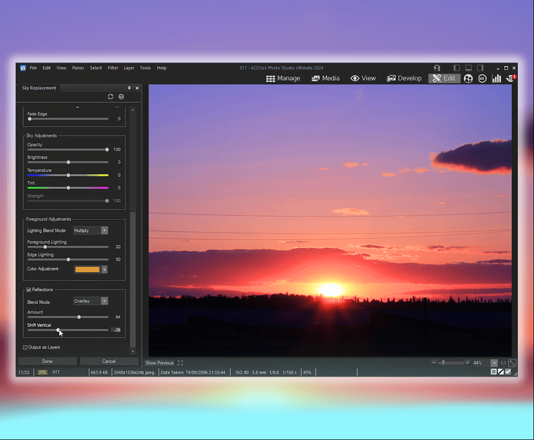Open People mode faces icon
The height and width of the screenshot is (440, 534).
point(468,79)
